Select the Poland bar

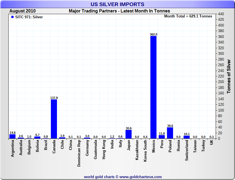point(170,133)
